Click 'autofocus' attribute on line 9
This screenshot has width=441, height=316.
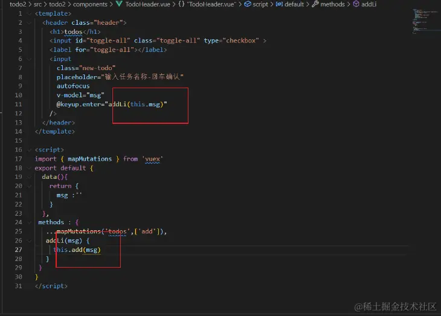(73, 86)
